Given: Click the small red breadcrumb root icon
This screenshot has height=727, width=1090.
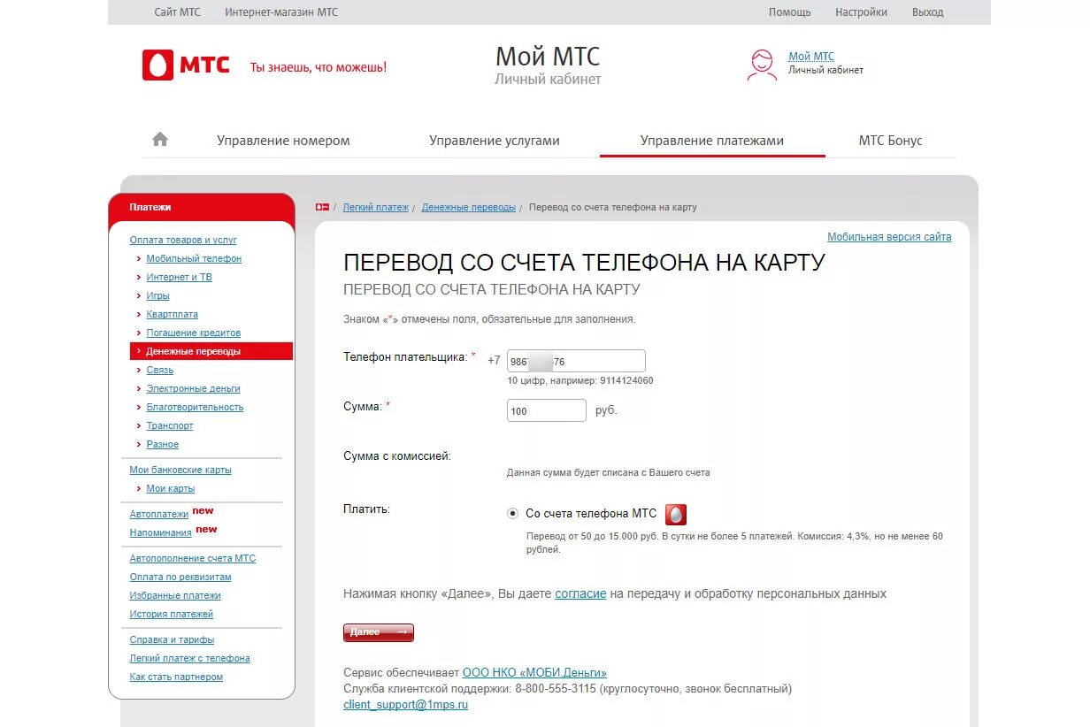Looking at the screenshot, I should (323, 207).
